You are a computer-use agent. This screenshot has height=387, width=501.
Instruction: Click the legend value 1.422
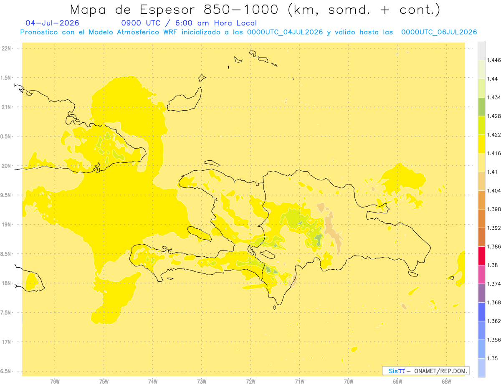click(x=494, y=135)
